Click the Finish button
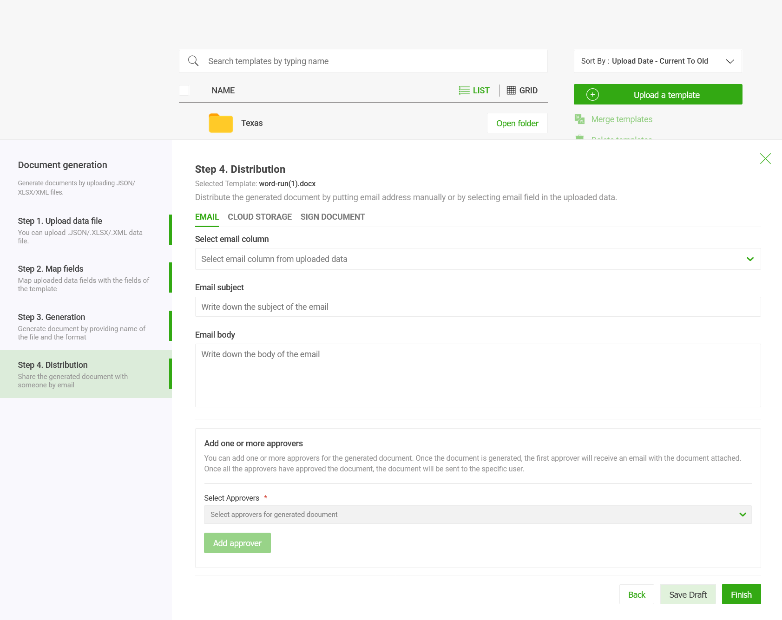The height and width of the screenshot is (620, 782). (741, 594)
